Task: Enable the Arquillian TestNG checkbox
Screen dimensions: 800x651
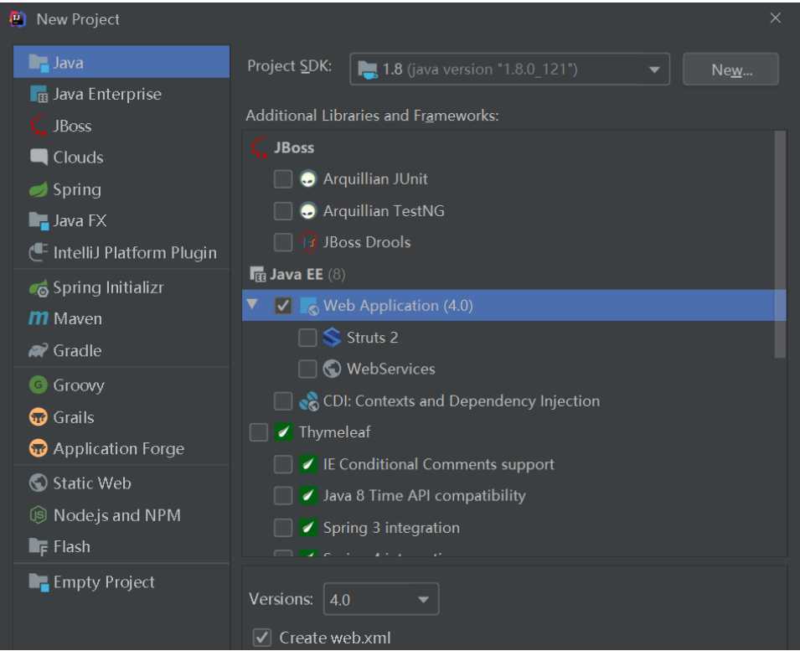Action: coord(283,210)
